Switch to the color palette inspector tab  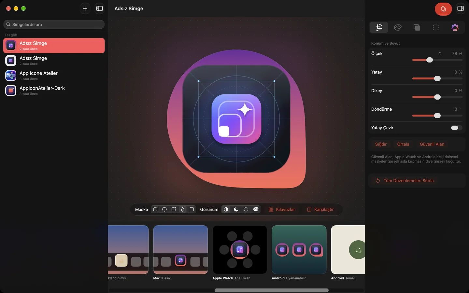point(398,27)
